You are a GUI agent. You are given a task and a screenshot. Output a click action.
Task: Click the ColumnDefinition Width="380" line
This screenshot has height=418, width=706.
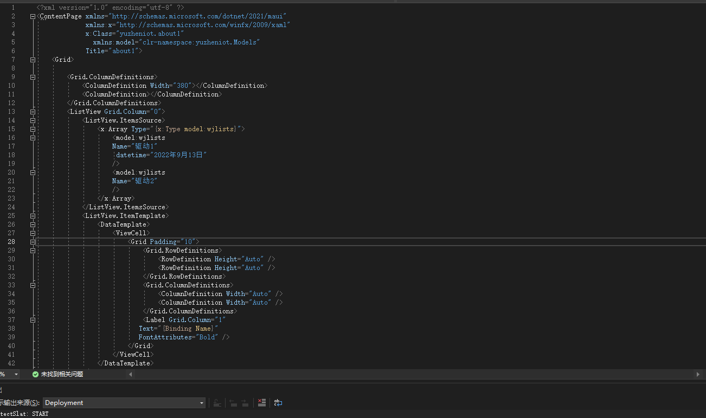pyautogui.click(x=174, y=86)
